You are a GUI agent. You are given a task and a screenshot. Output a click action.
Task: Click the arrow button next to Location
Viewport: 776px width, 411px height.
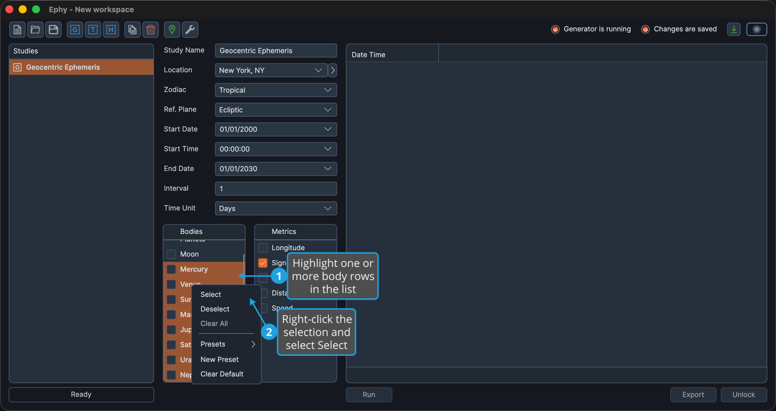click(332, 70)
